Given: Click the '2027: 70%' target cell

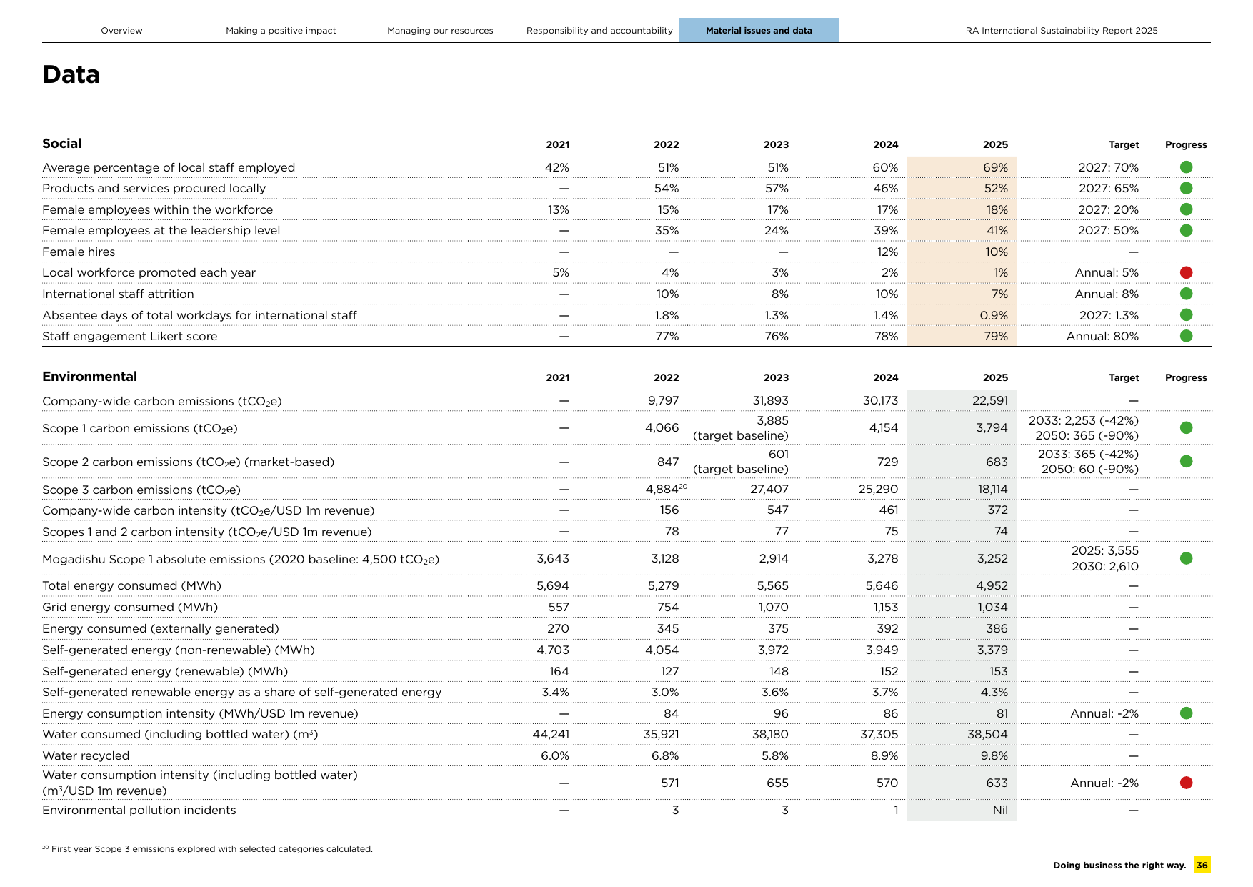Looking at the screenshot, I should pyautogui.click(x=1109, y=167).
